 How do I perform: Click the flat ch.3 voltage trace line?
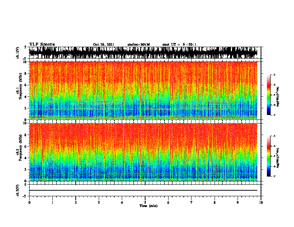pyautogui.click(x=143, y=190)
